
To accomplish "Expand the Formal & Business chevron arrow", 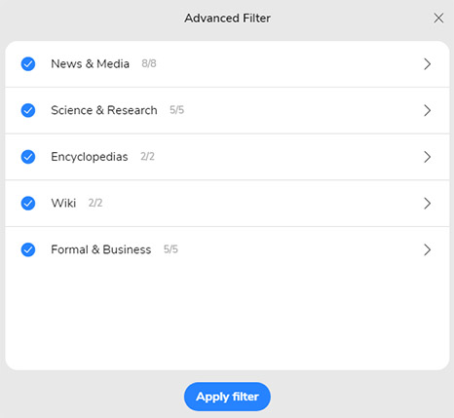I will point(428,249).
